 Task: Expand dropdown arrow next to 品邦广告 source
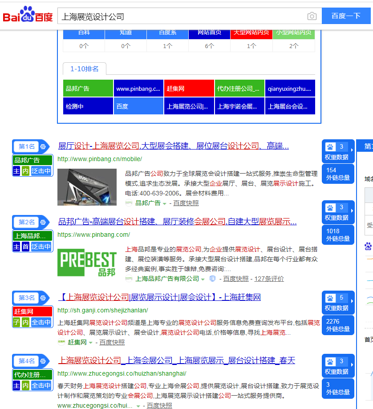click(164, 204)
